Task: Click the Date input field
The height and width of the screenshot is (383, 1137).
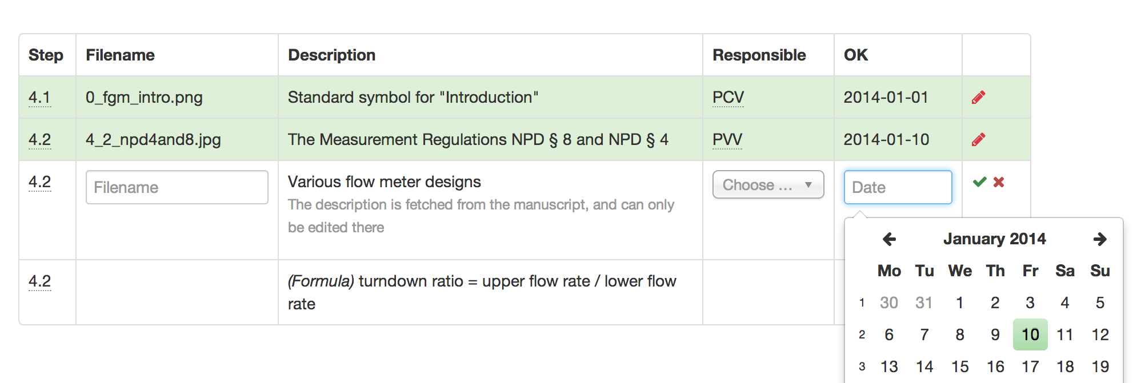Action: [x=898, y=187]
